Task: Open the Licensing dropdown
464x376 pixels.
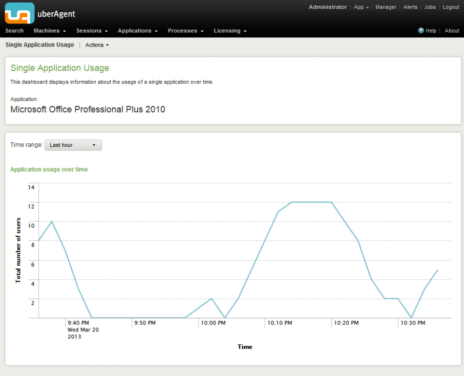Action: click(229, 31)
